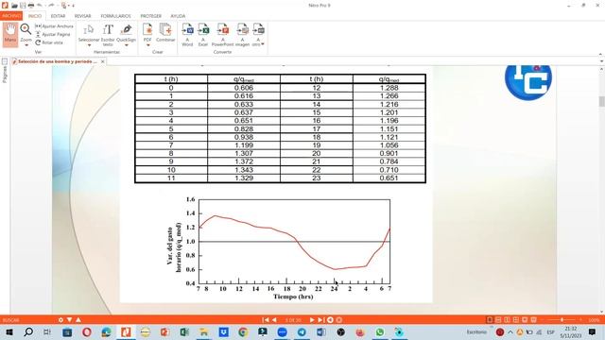Switch to the PROTEGER tab
605x340 pixels.
coord(151,16)
